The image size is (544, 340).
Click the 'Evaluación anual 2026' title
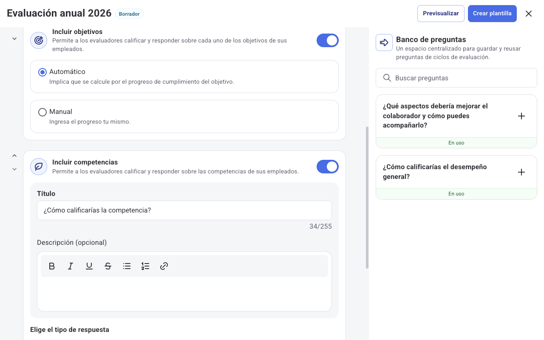coord(59,14)
